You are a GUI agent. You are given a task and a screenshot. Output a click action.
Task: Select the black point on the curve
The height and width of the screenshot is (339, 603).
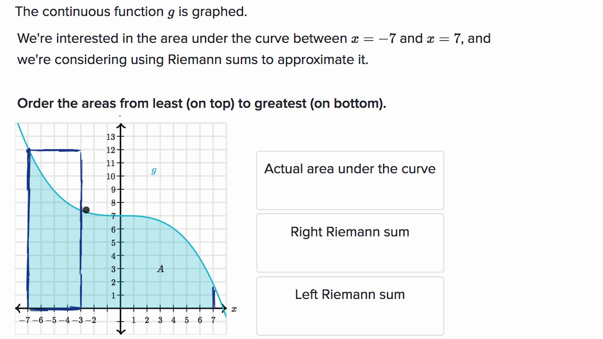coord(86,210)
